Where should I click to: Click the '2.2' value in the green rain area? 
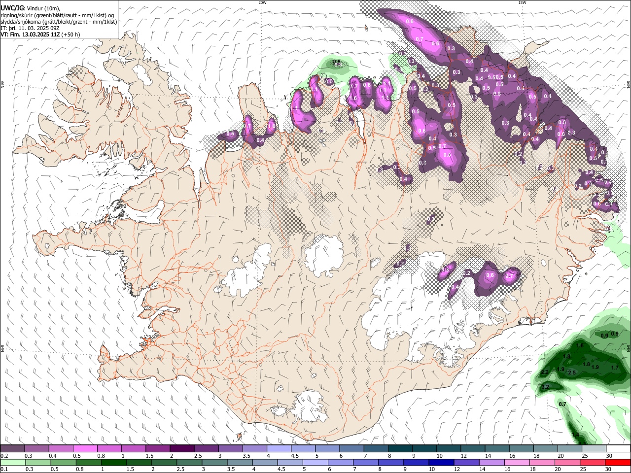[x=545, y=372]
